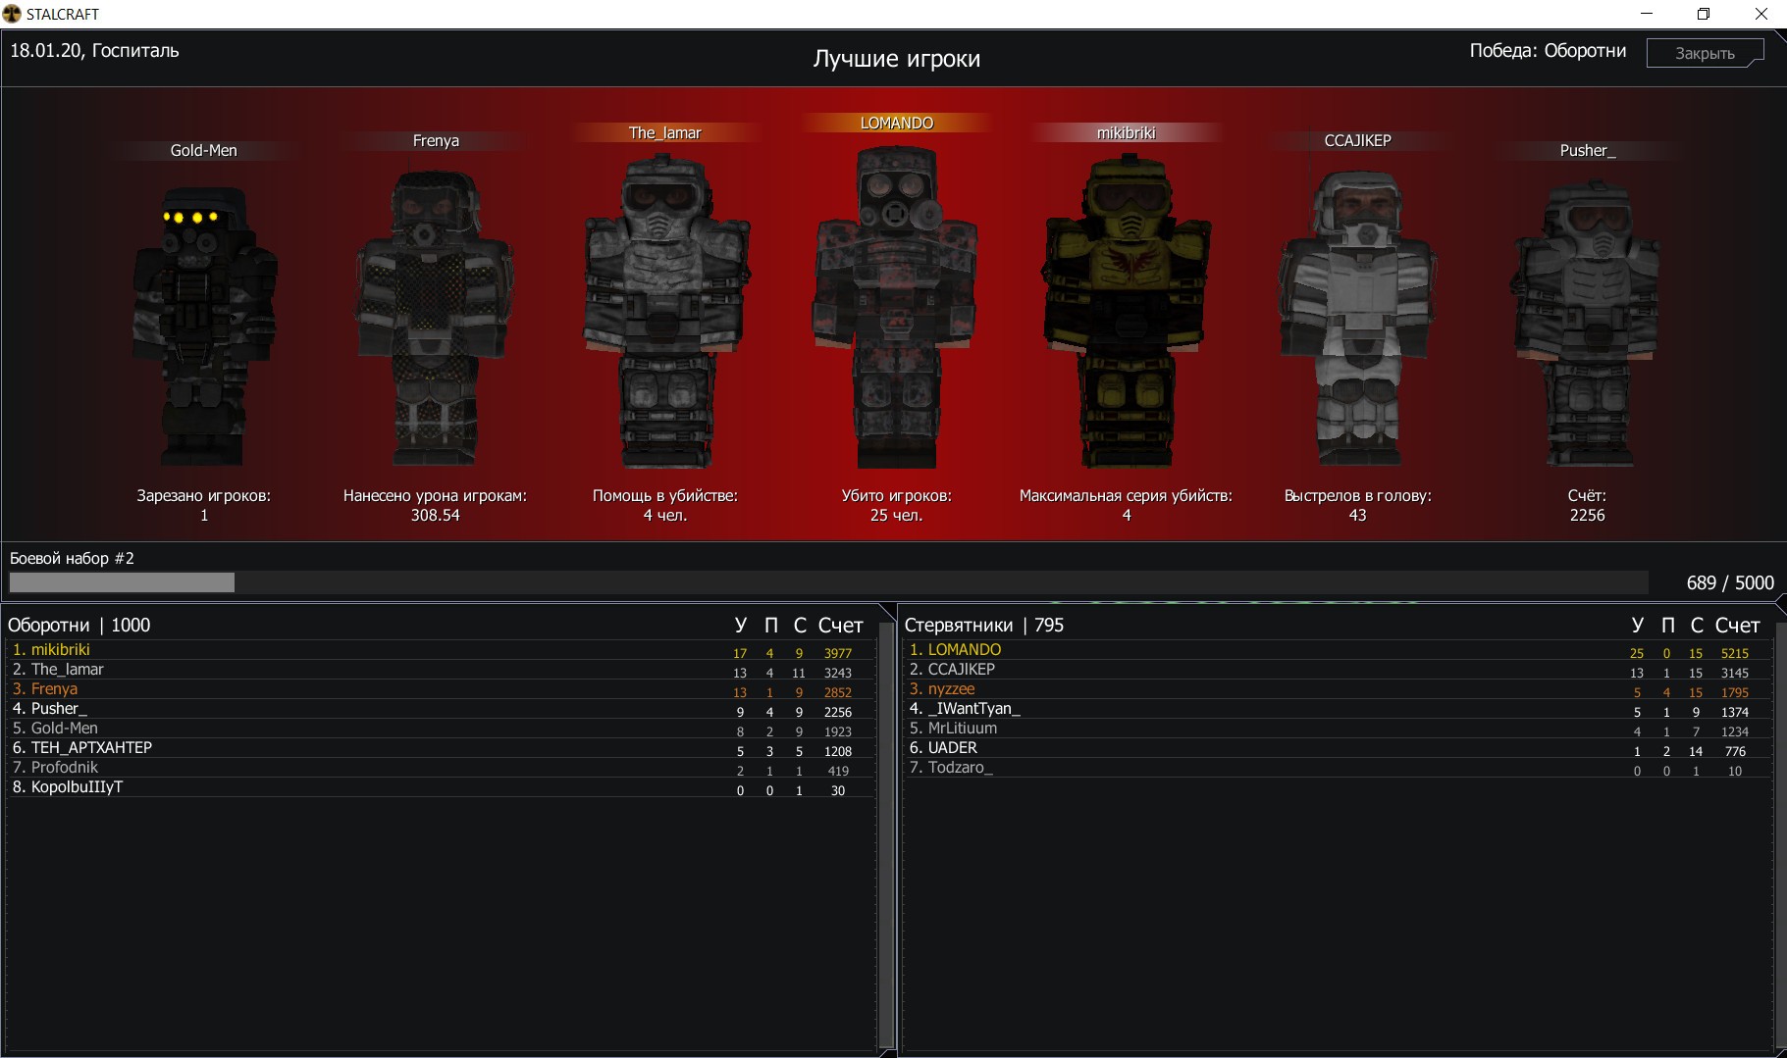Select the CCAJIKEP character model
This screenshot has height=1058, width=1787.
click(1357, 318)
